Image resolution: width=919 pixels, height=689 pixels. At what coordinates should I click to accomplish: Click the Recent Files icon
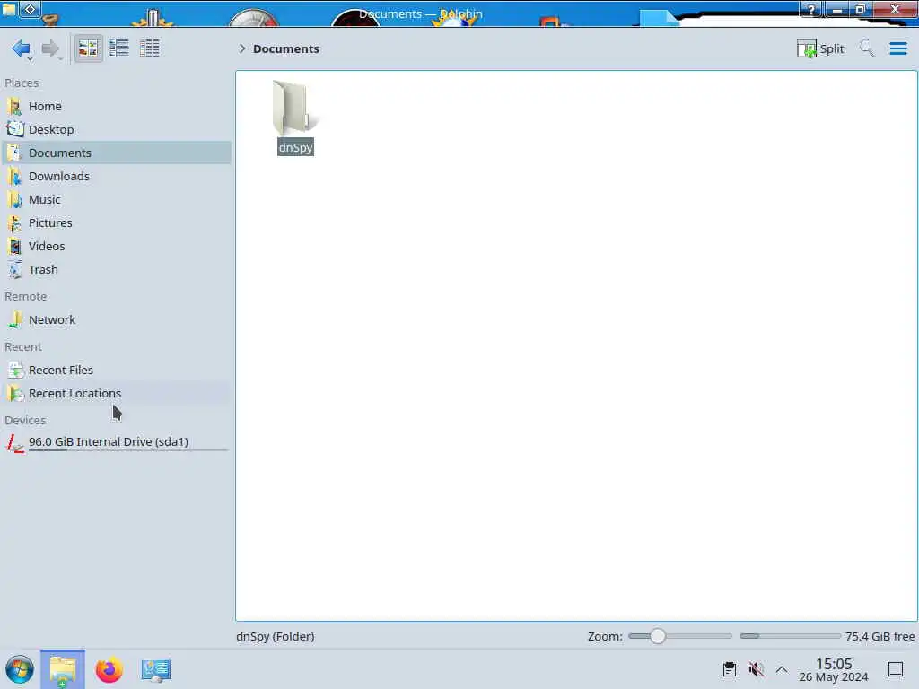coord(14,371)
